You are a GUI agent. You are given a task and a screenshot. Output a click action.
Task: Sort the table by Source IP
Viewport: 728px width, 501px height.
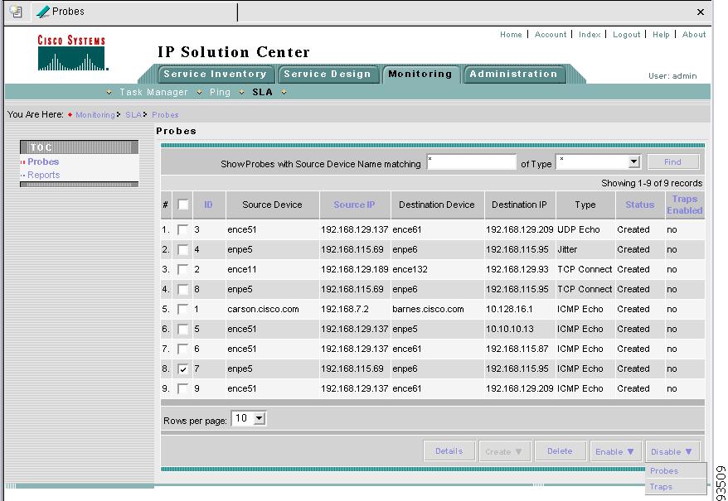[x=354, y=205]
